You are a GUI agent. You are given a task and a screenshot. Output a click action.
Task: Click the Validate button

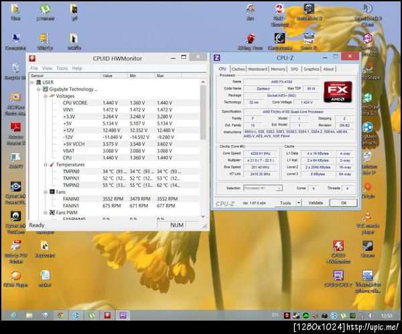click(314, 203)
